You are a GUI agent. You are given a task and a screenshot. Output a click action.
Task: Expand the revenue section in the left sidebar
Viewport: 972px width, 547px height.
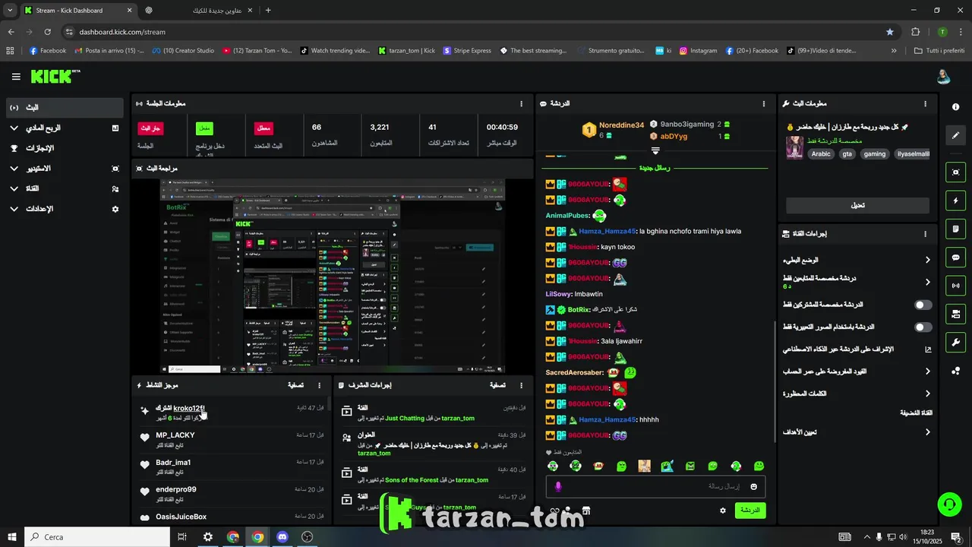14,128
